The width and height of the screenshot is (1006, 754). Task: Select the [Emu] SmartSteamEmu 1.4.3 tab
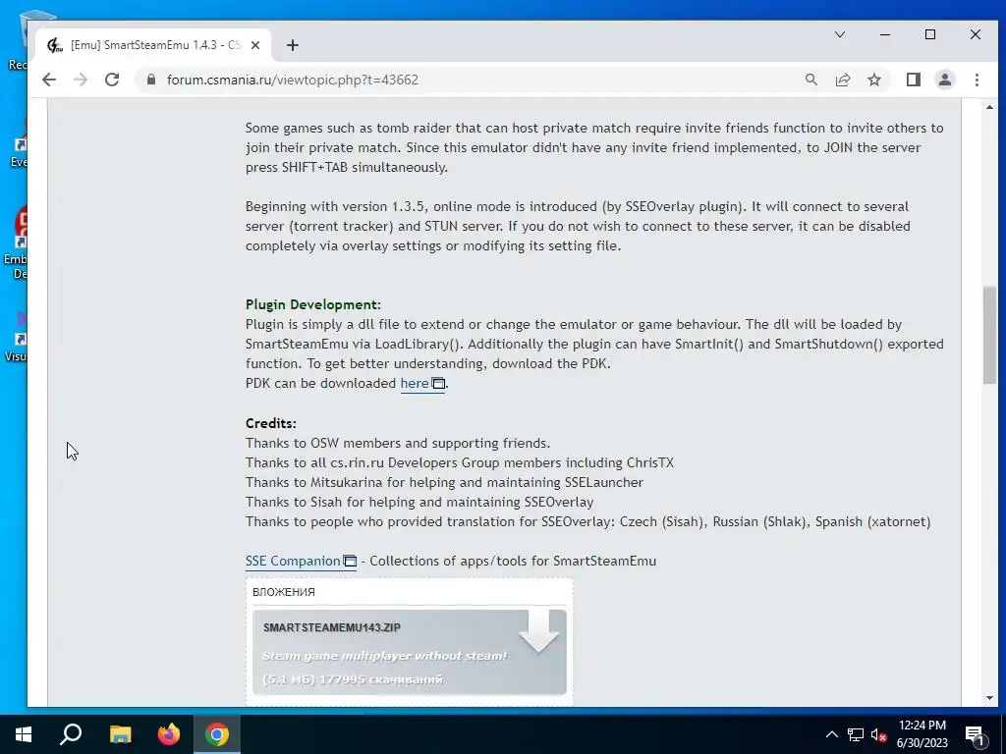pos(153,45)
